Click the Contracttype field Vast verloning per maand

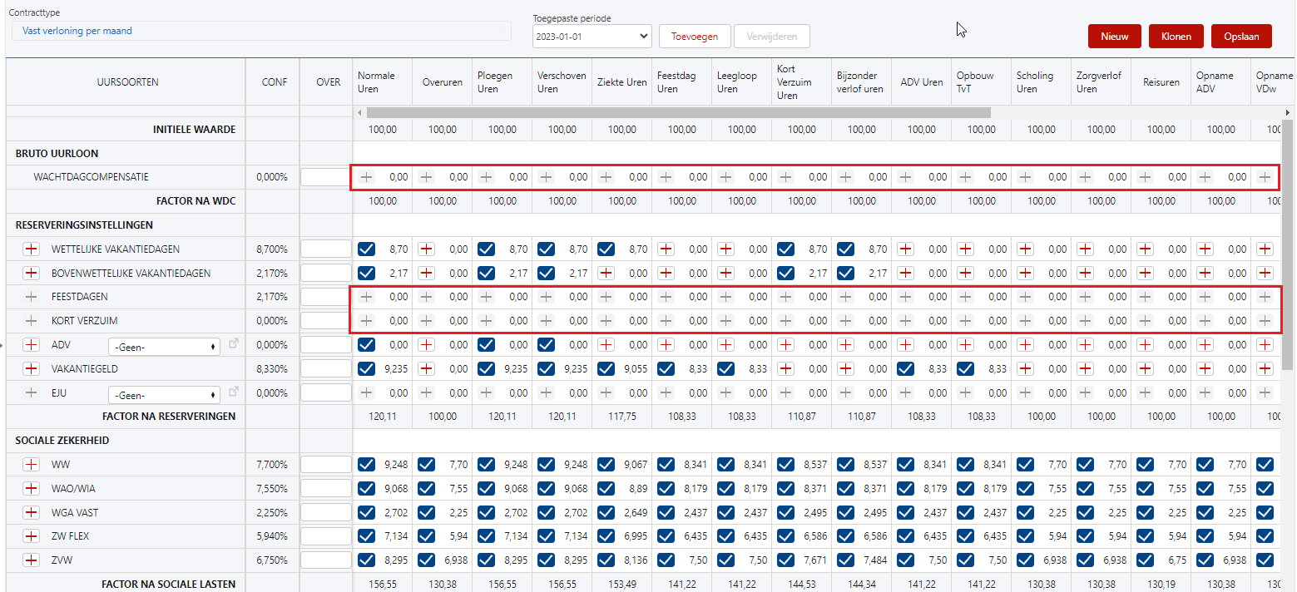261,31
